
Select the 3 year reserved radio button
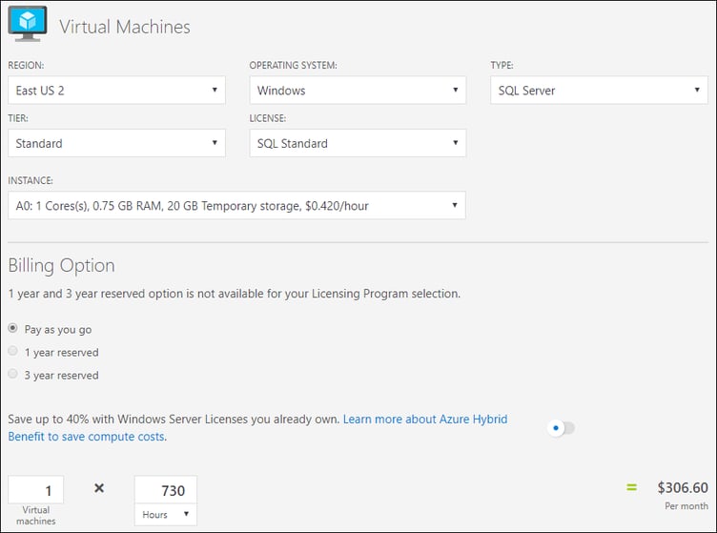point(12,374)
